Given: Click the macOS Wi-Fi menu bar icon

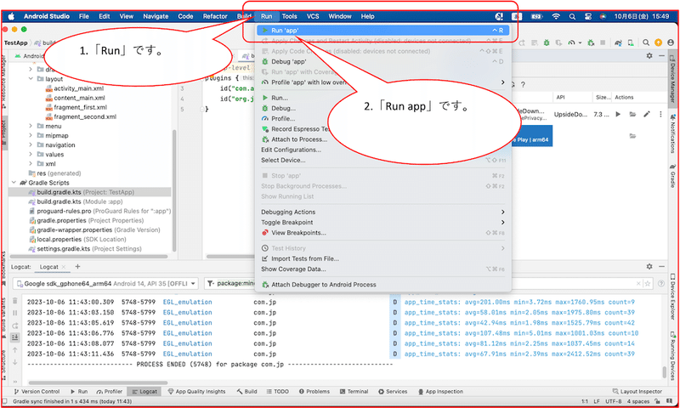Looking at the screenshot, I should click(x=556, y=16).
